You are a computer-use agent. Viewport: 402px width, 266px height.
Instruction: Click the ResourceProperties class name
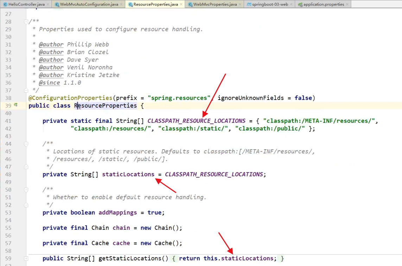pyautogui.click(x=106, y=106)
